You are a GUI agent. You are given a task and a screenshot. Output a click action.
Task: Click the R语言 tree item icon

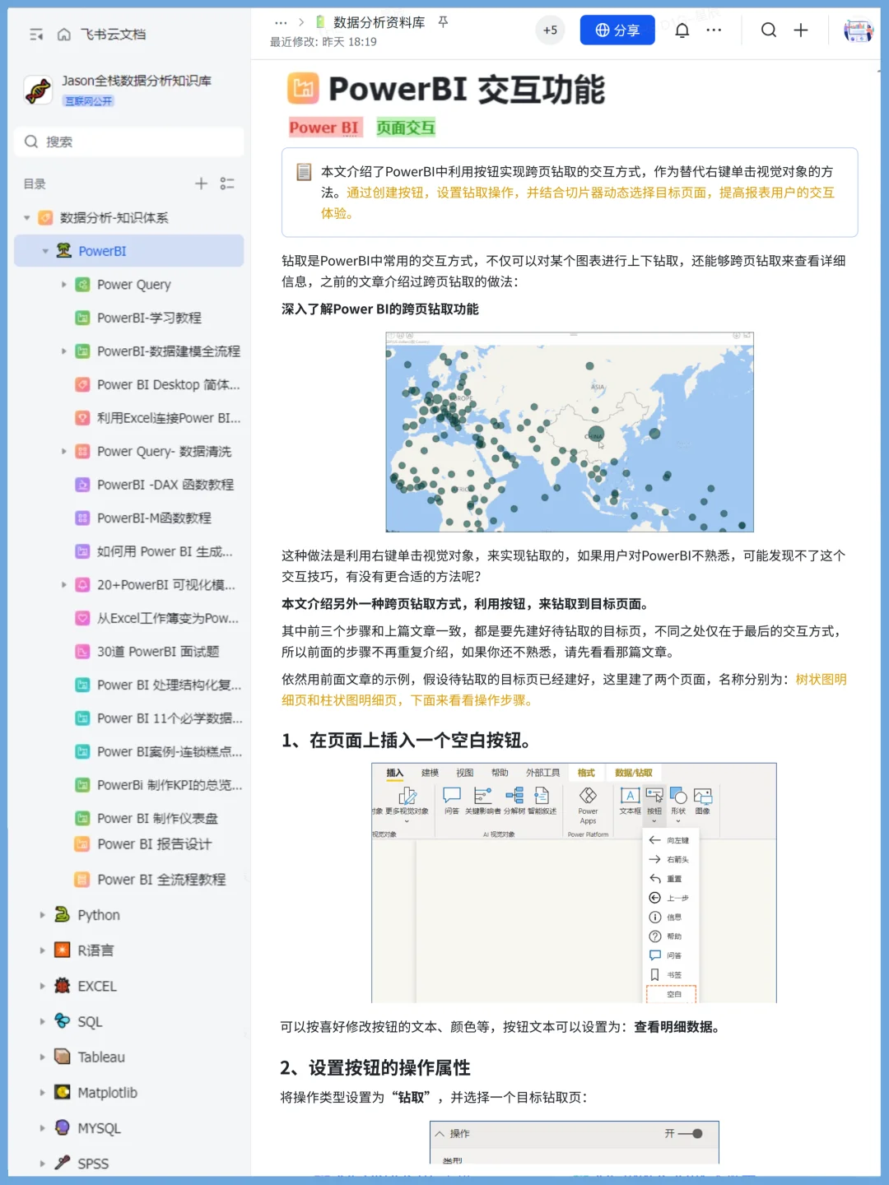(x=63, y=950)
